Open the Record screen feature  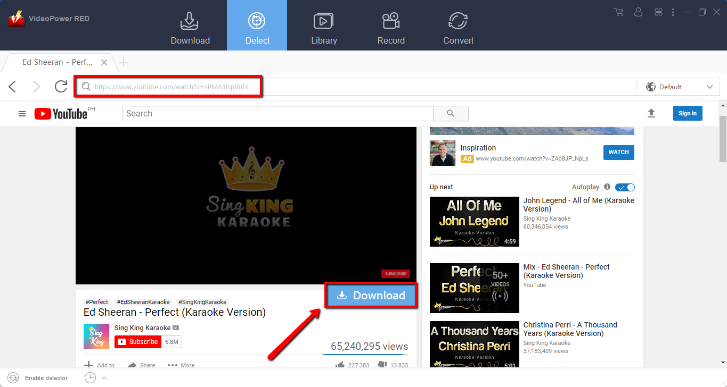click(390, 25)
